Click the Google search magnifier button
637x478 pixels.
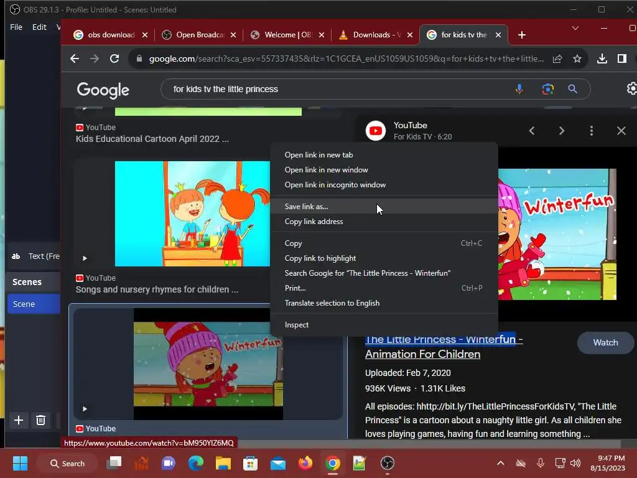(572, 89)
